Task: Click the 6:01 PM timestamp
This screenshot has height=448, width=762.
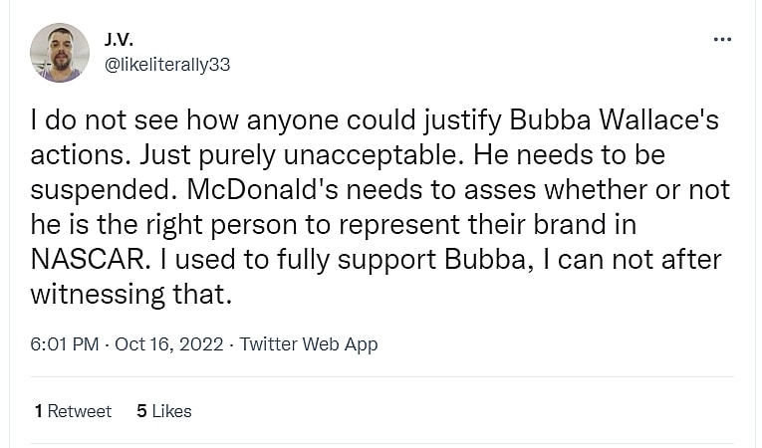Action: coord(65,344)
